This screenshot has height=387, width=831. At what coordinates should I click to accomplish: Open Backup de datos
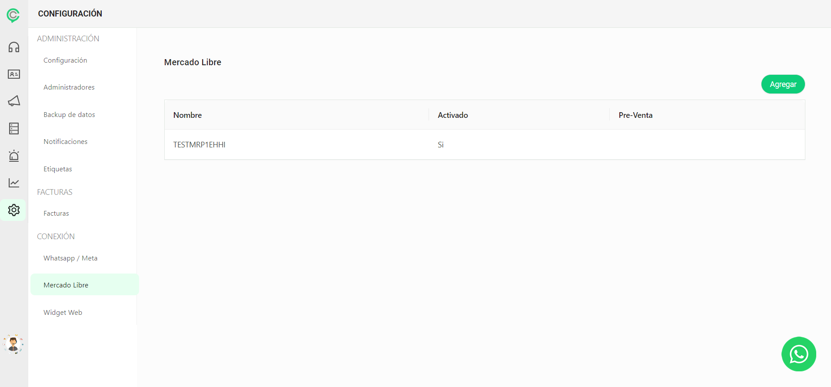tap(69, 115)
